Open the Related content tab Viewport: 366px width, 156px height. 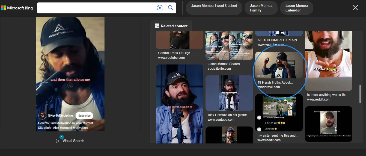[x=171, y=26]
